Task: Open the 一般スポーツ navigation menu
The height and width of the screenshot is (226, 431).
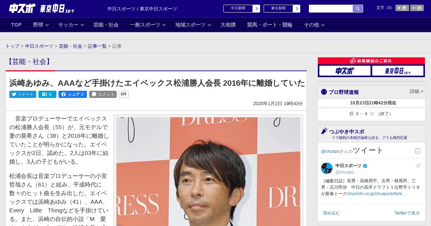Action: click(145, 25)
